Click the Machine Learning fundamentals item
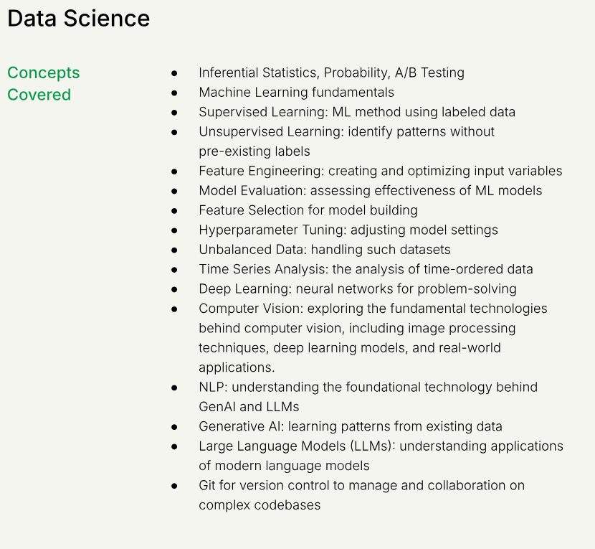This screenshot has width=595, height=549. 296,92
